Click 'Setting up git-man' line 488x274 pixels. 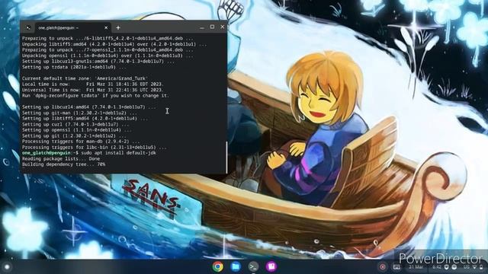79,113
